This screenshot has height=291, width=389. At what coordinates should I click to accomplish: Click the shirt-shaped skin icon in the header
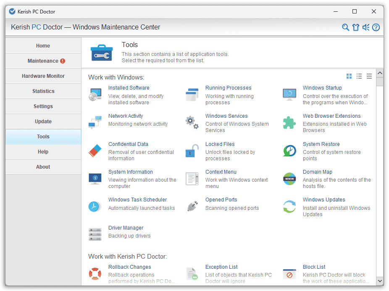click(x=356, y=27)
